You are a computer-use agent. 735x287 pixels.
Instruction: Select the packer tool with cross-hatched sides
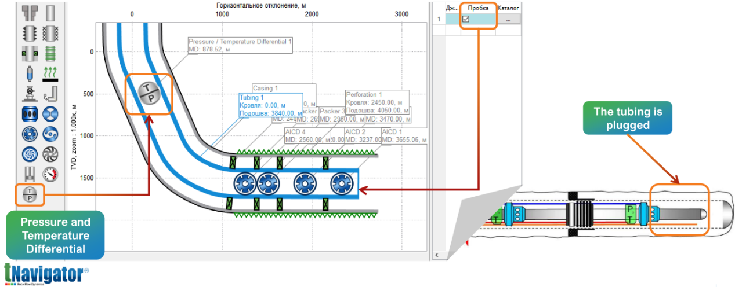click(x=51, y=33)
